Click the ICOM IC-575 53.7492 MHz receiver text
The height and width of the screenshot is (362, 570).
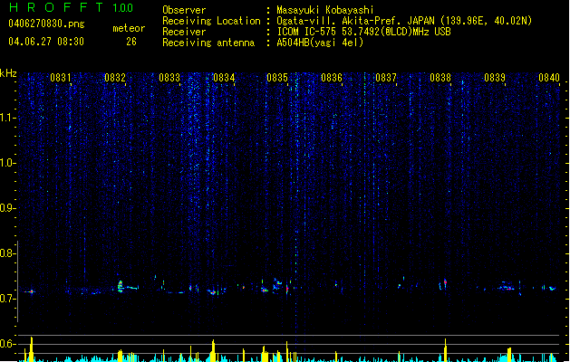pos(364,32)
